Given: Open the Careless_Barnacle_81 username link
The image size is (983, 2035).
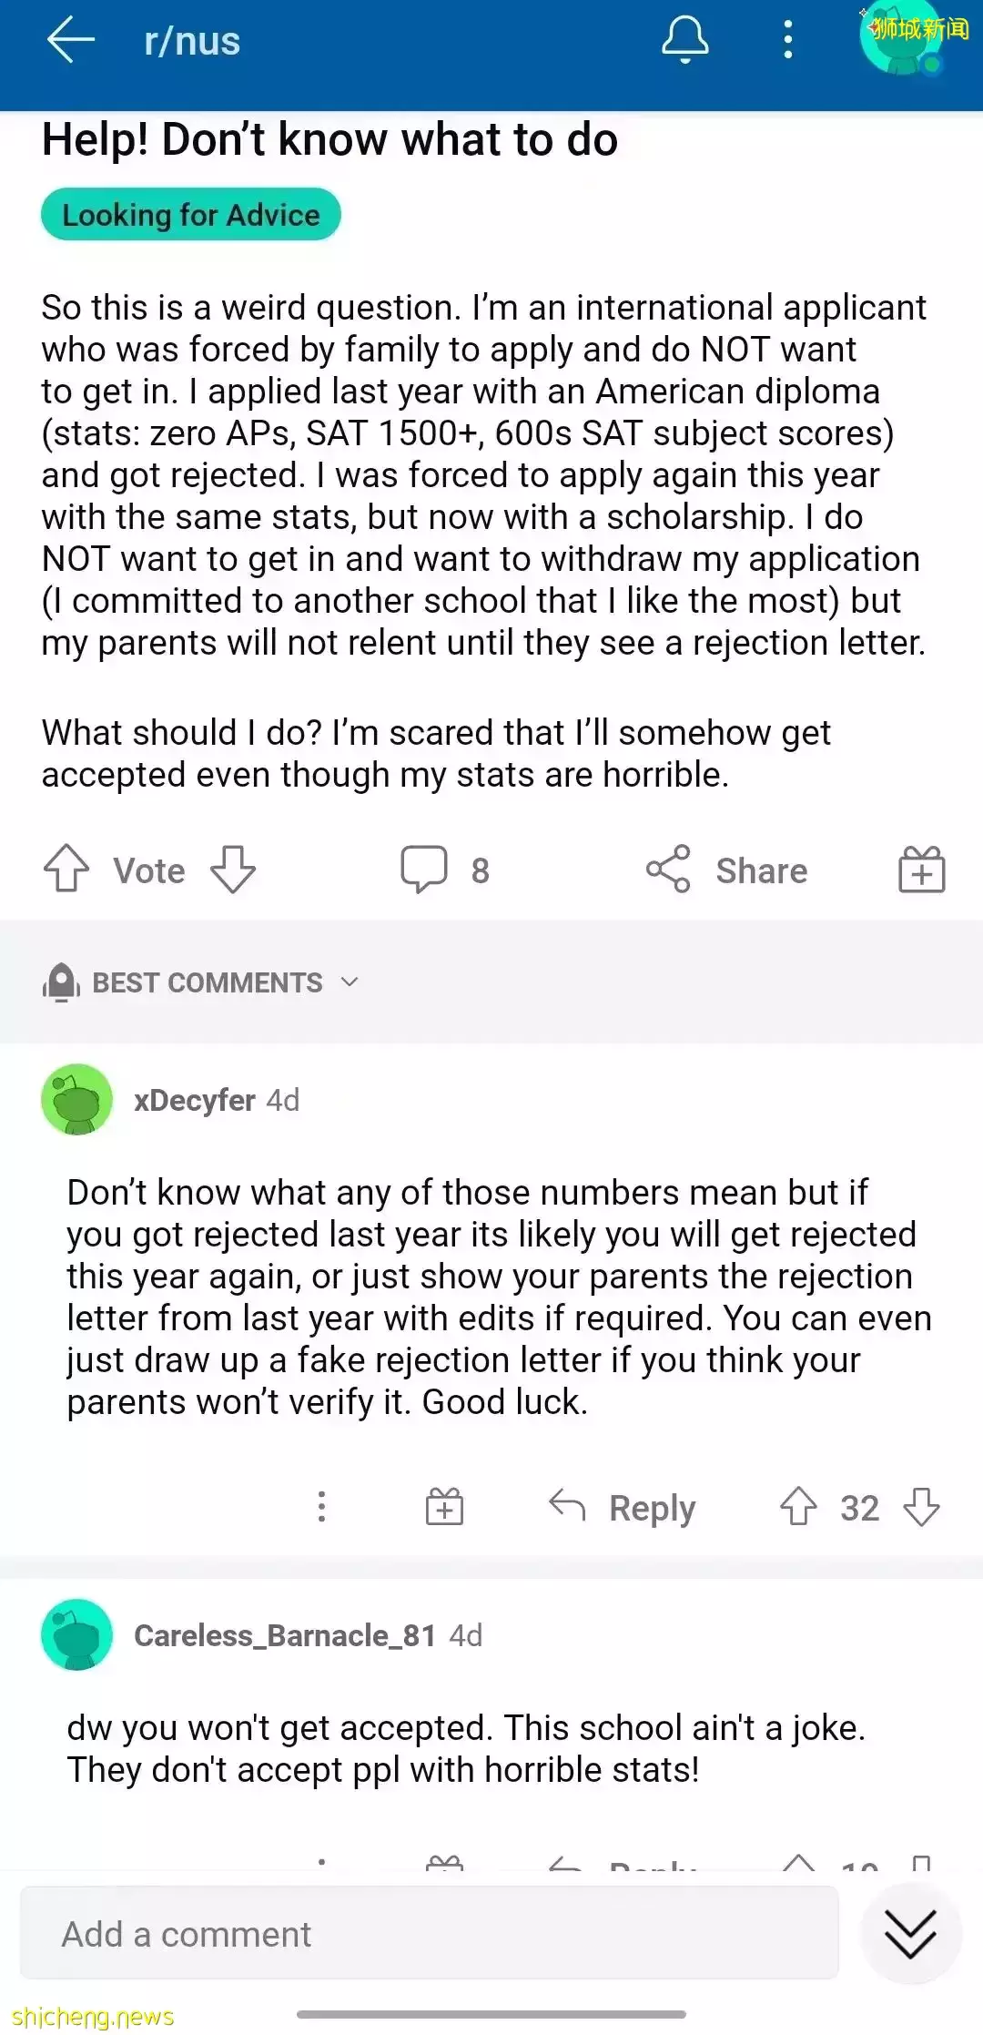Looking at the screenshot, I should tap(285, 1635).
